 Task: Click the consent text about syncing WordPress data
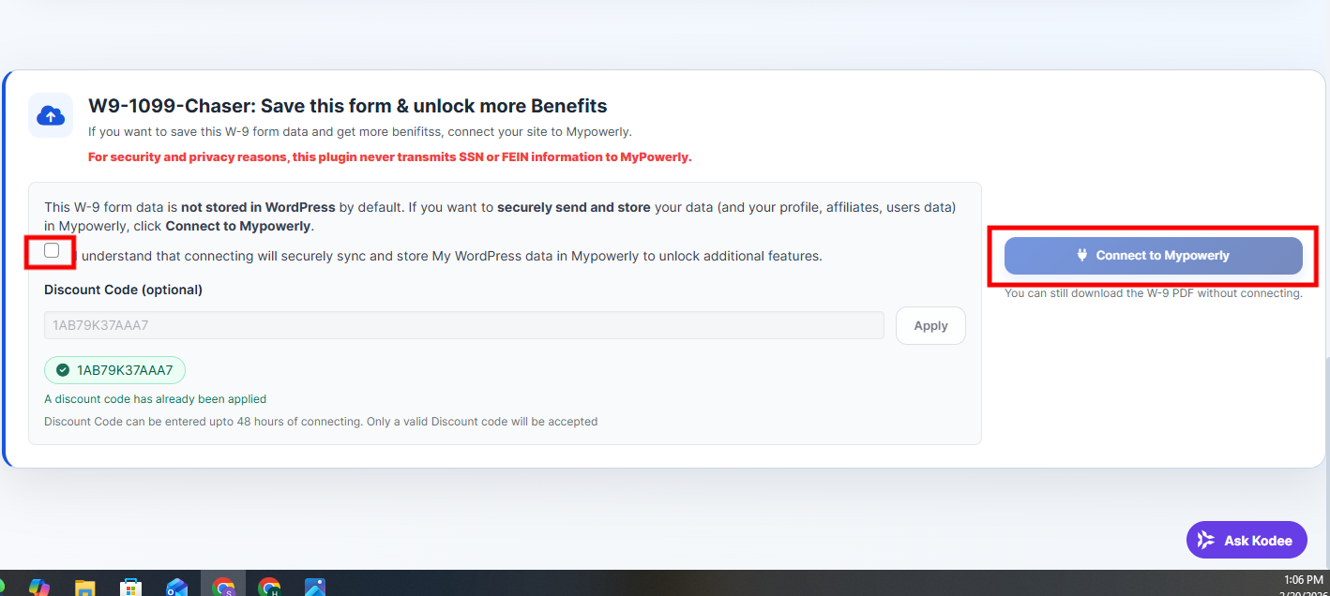coord(449,256)
